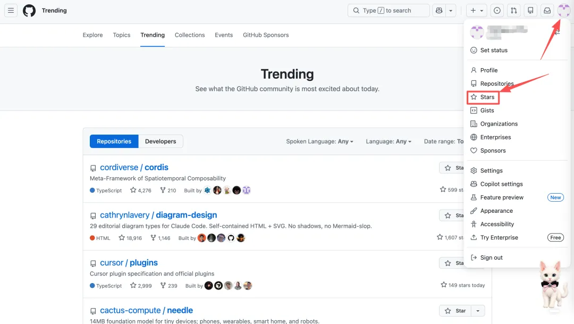Open Profile from the user menu
The width and height of the screenshot is (574, 324).
coord(517,70)
